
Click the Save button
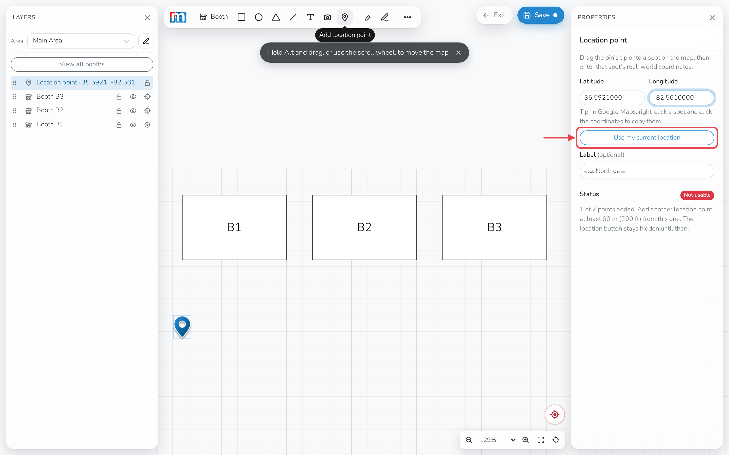(x=541, y=15)
